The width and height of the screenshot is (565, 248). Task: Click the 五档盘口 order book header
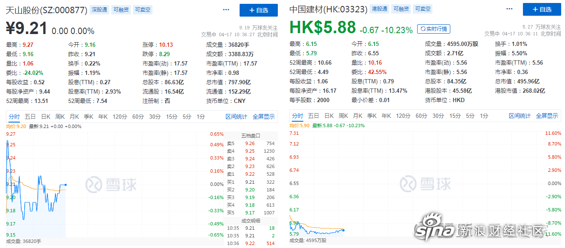tap(251, 136)
